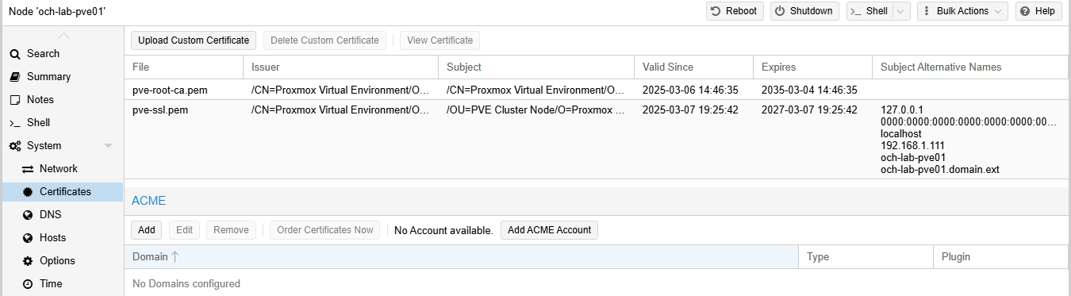
Task: Collapse the System tree arrow
Action: tap(108, 146)
